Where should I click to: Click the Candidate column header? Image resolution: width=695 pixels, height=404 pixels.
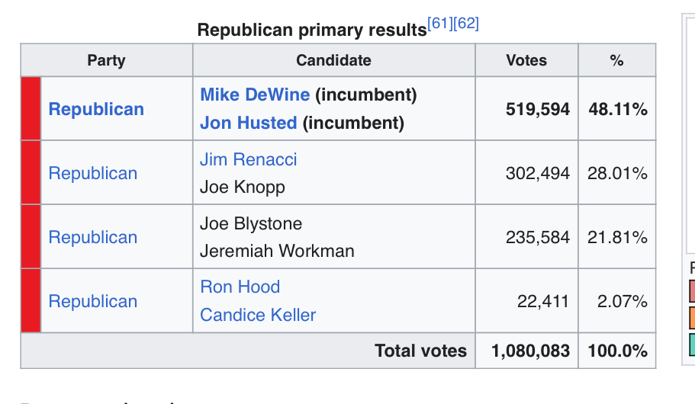tap(333, 60)
